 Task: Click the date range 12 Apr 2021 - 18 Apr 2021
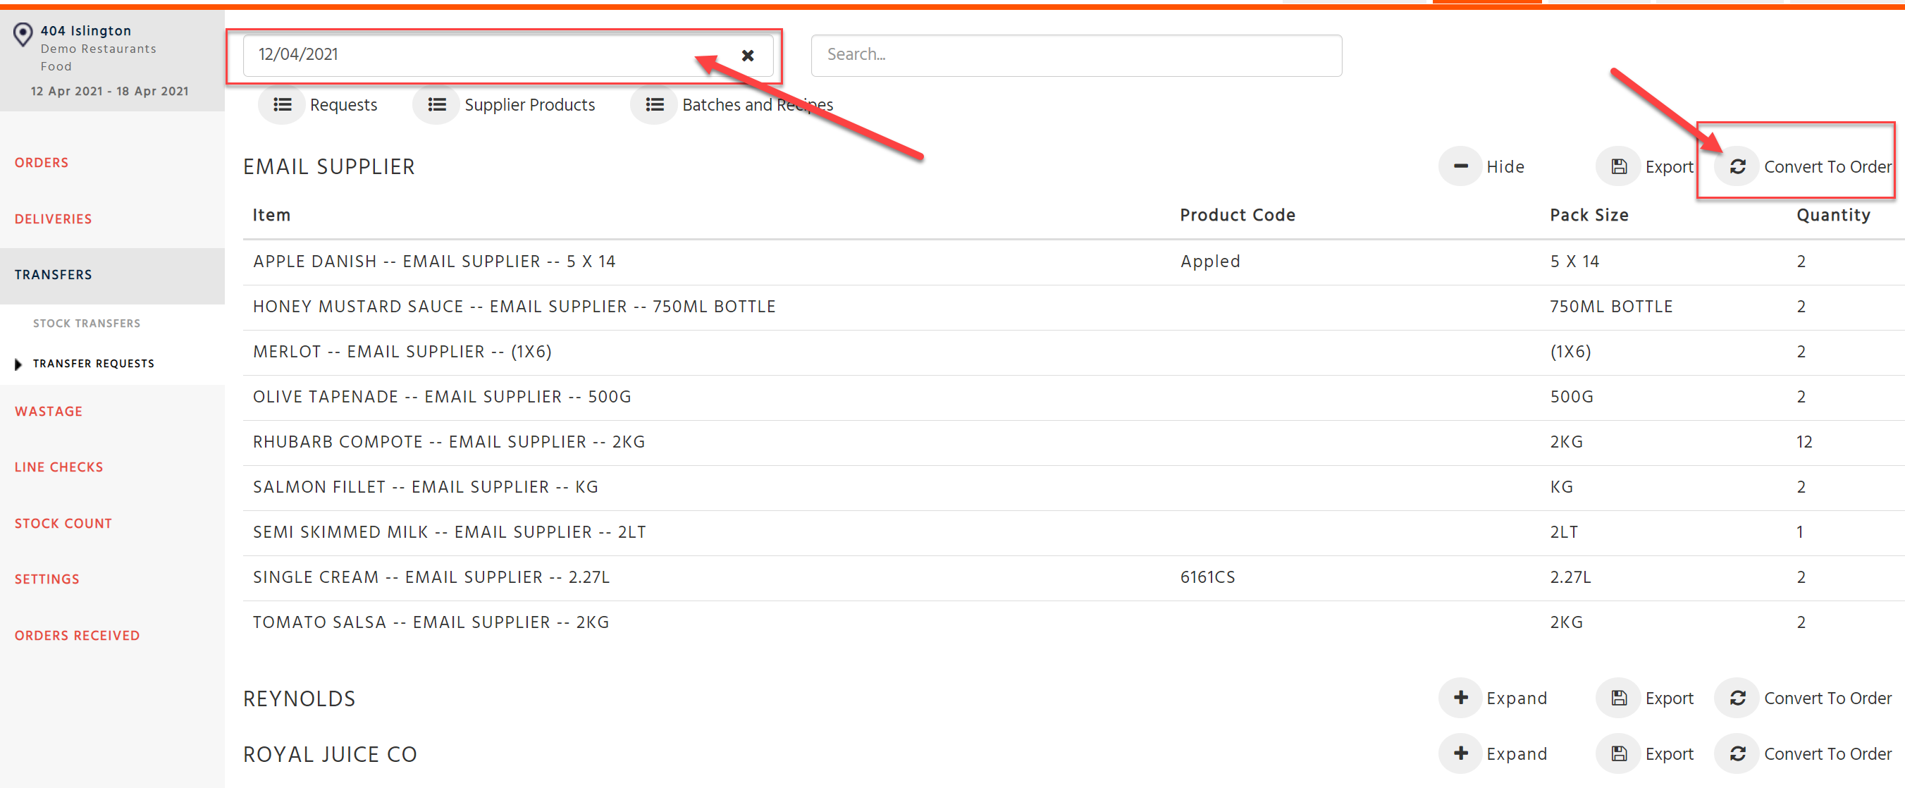(x=109, y=91)
